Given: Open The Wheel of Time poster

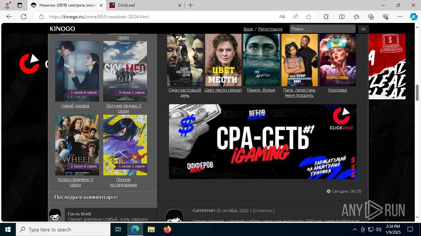Looking at the screenshot, I should pos(77,145).
